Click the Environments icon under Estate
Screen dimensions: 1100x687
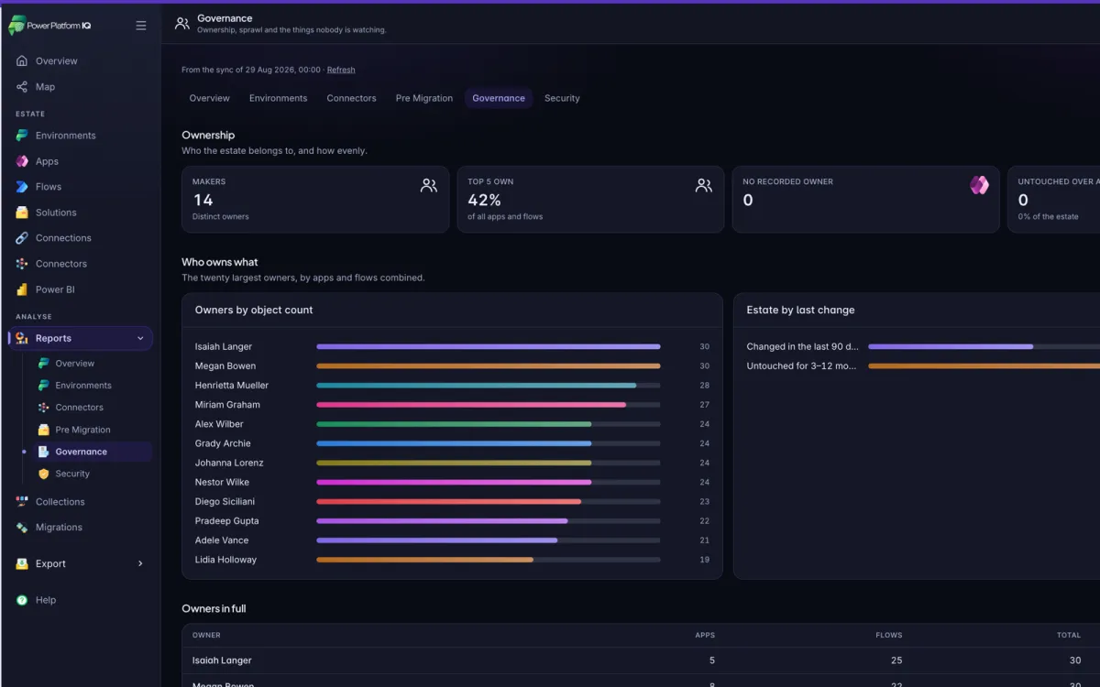(22, 136)
